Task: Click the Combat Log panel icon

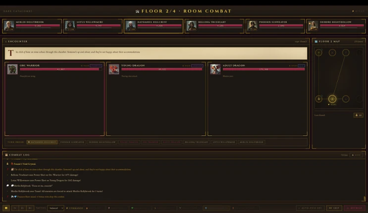Action: (6, 155)
